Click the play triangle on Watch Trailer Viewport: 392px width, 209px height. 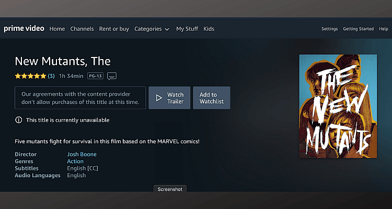click(159, 98)
